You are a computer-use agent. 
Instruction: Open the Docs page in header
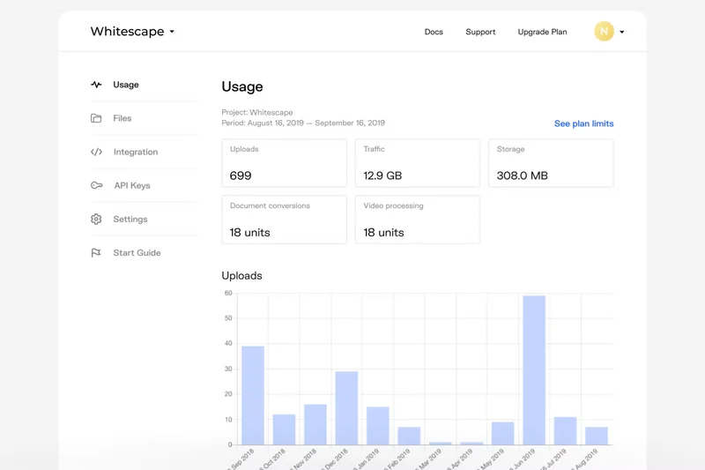(x=434, y=32)
